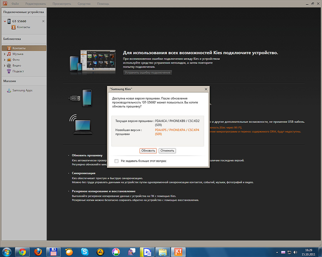Open Google Chrome from the taskbar
The width and height of the screenshot is (322, 257).
(23, 252)
